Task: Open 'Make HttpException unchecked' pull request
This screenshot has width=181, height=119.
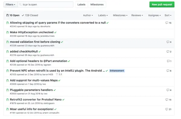Action: coord(32,32)
